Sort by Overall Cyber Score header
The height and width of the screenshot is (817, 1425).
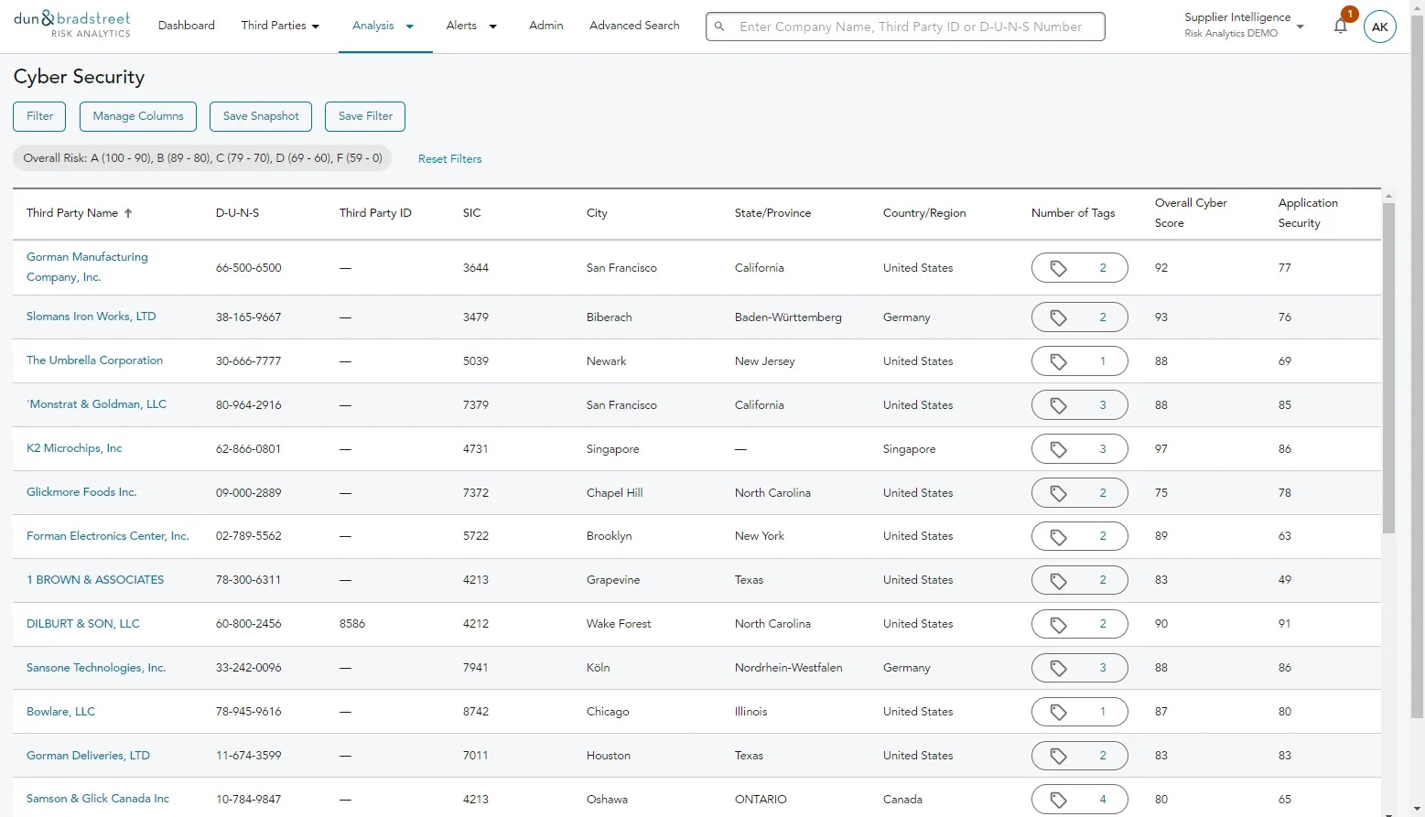pos(1191,213)
